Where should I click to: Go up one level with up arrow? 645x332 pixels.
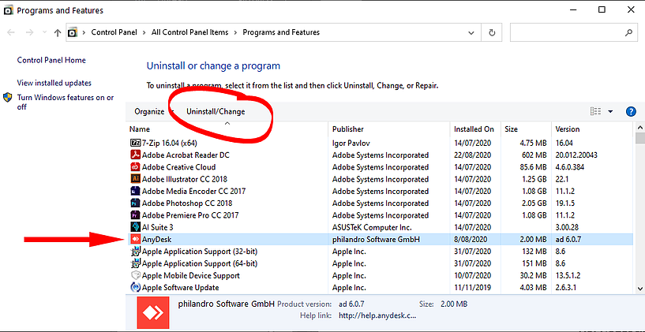click(x=58, y=33)
